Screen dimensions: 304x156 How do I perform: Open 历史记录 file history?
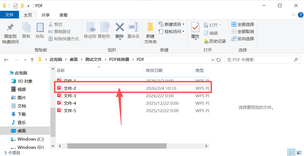click(x=215, y=41)
